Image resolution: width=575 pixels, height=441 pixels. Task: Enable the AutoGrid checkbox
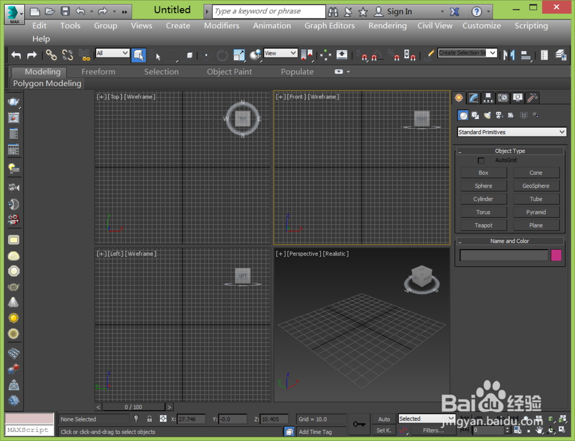click(481, 160)
